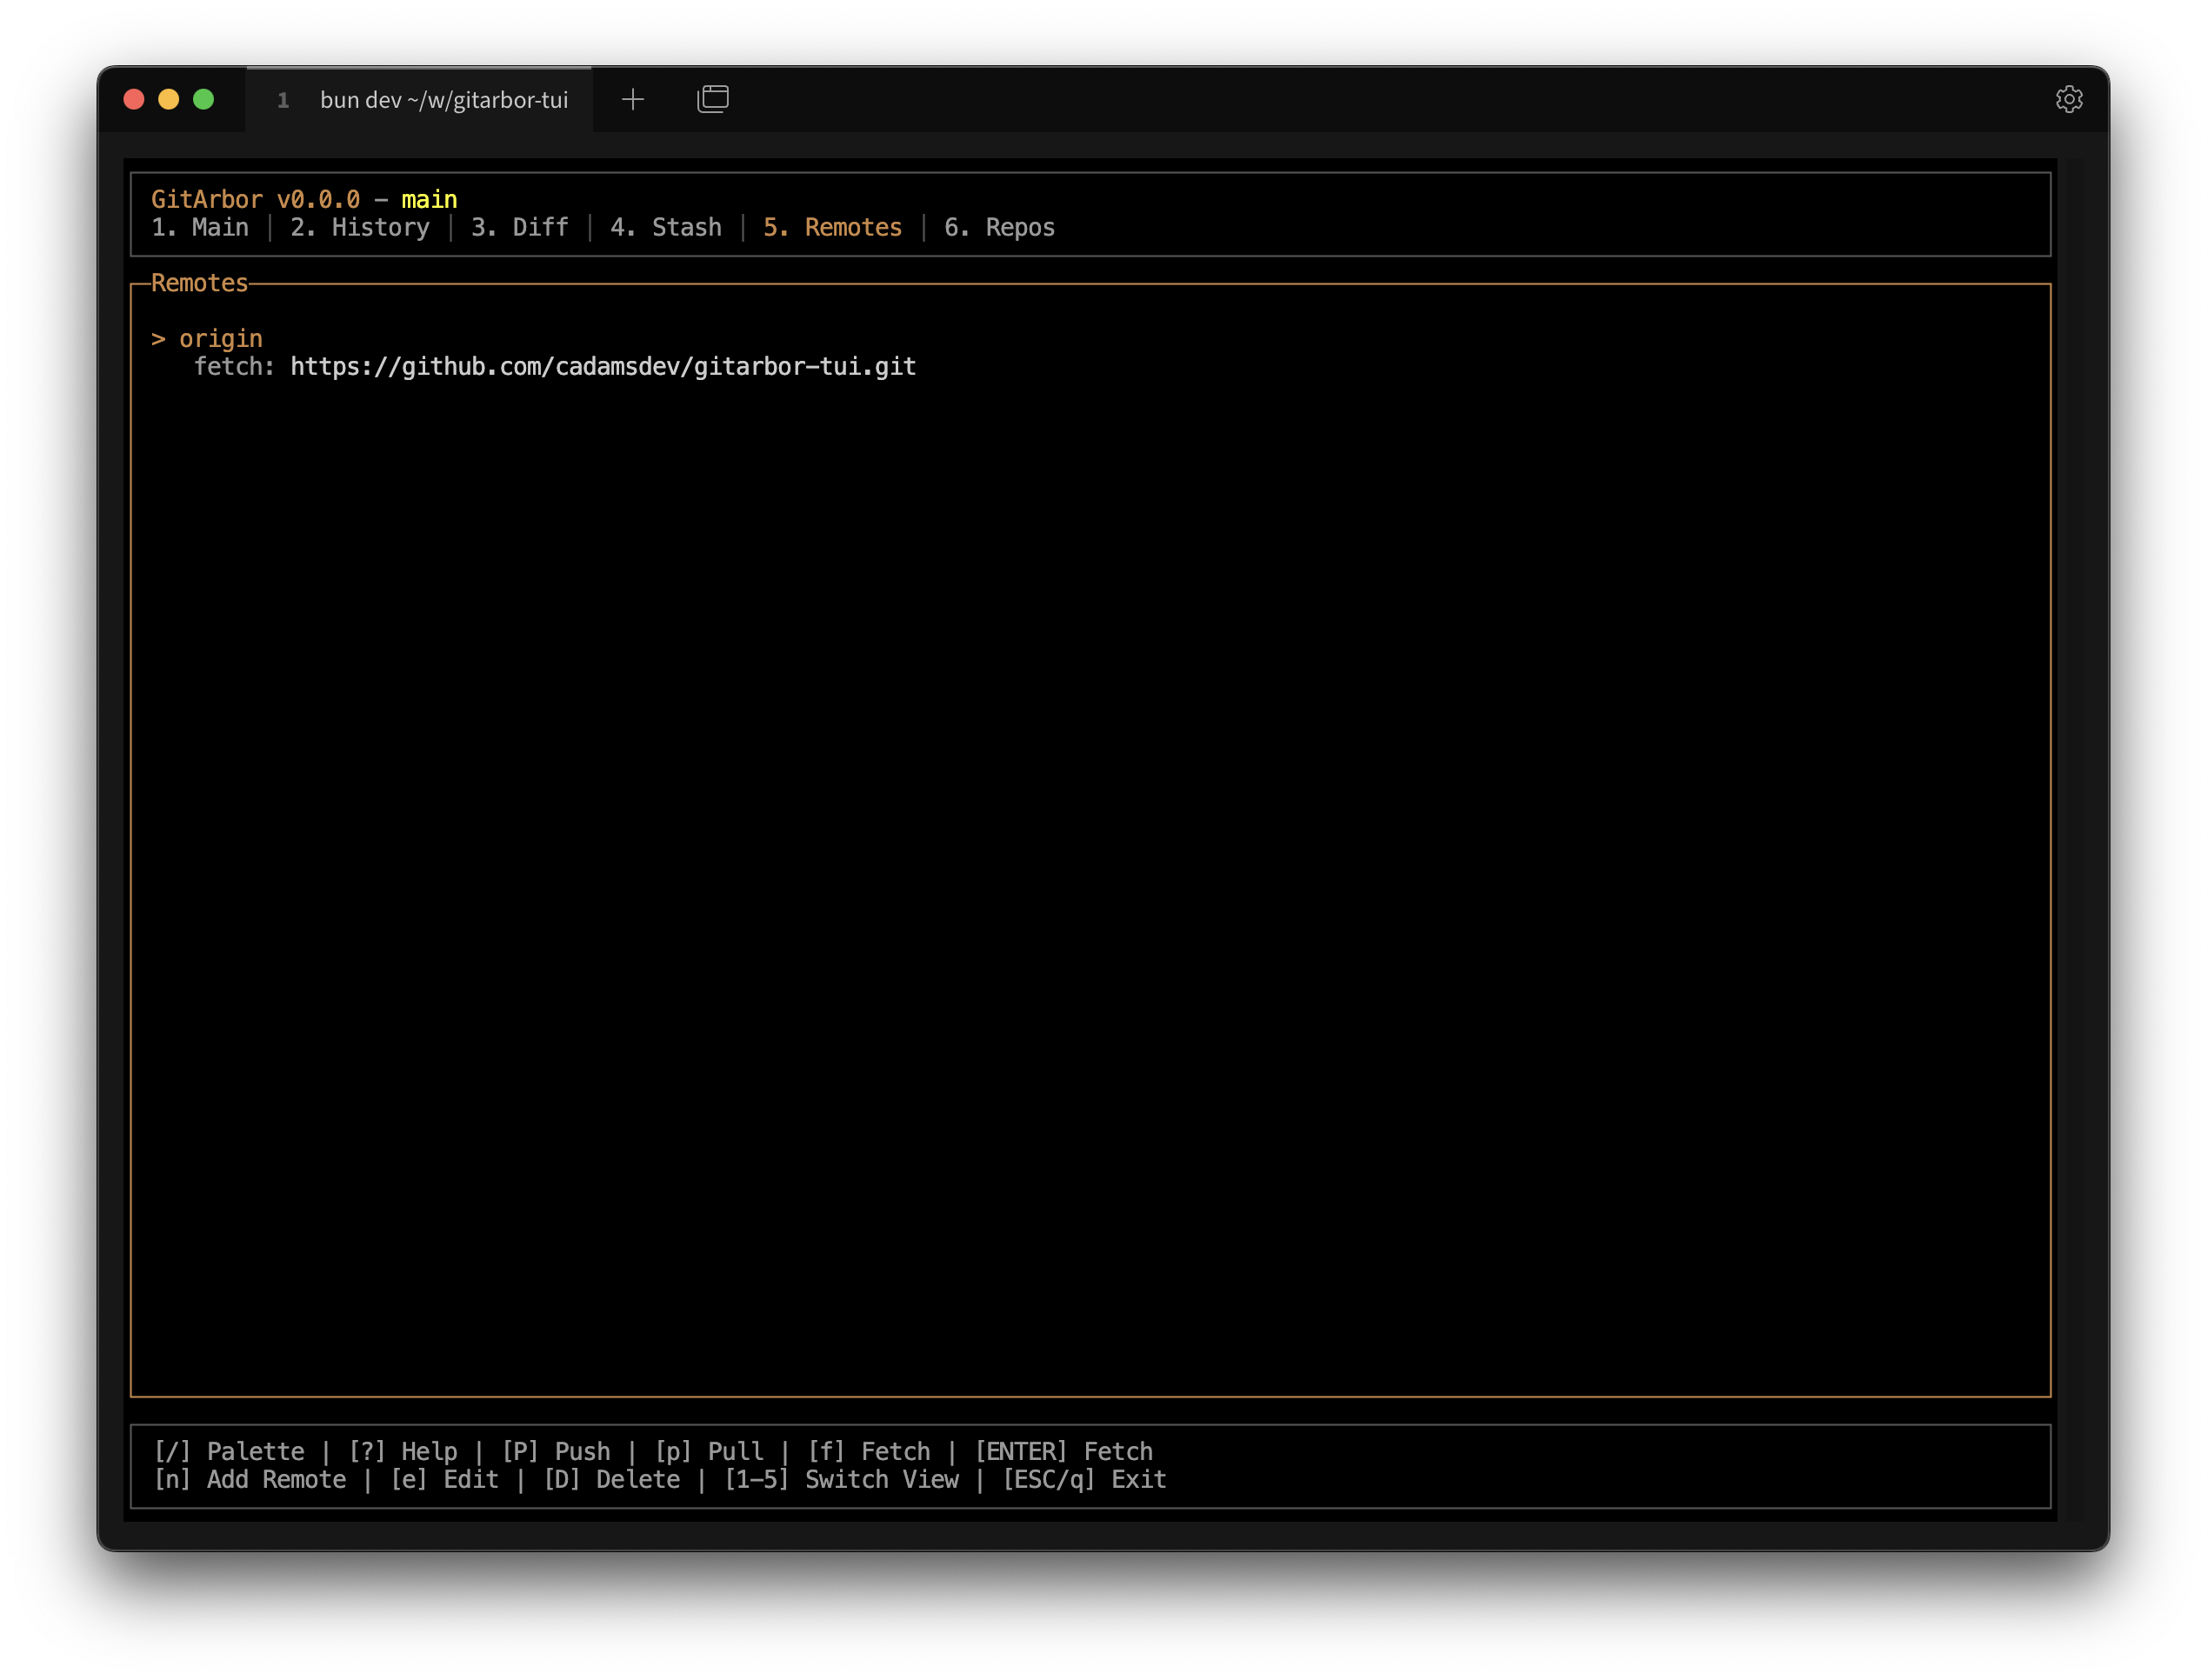
Task: Select the origin remote entry
Action: coord(220,339)
